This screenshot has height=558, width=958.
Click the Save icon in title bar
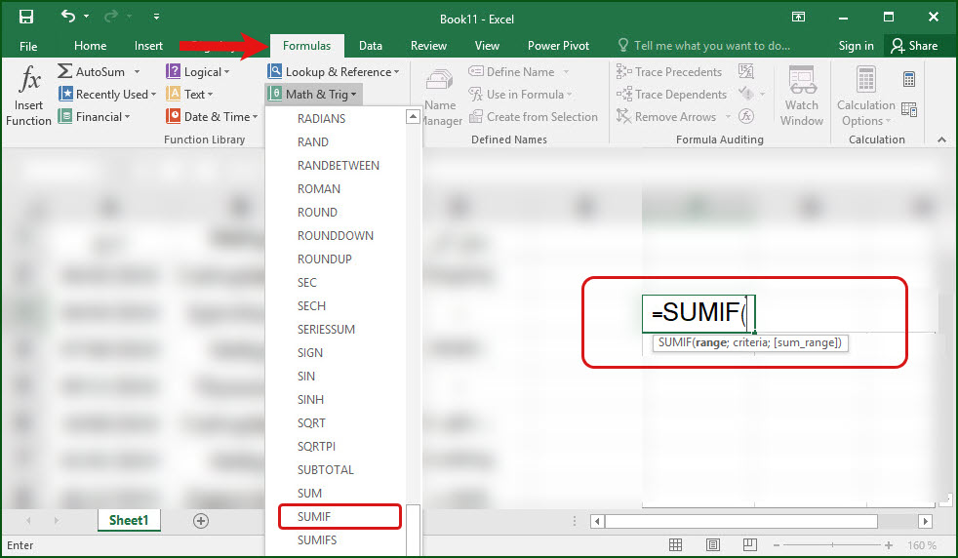25,17
